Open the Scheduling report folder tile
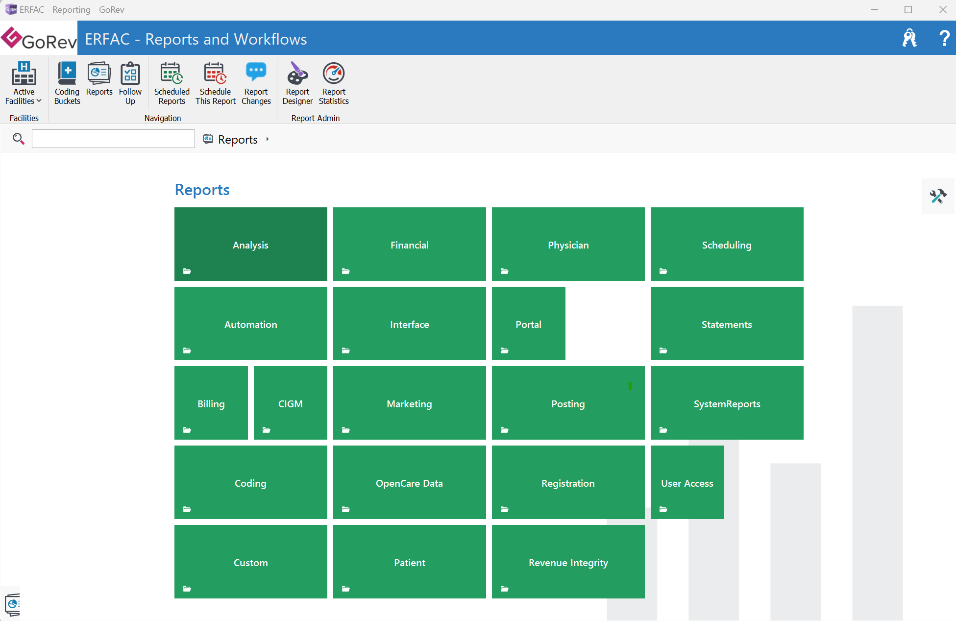The width and height of the screenshot is (956, 621). pyautogui.click(x=727, y=244)
